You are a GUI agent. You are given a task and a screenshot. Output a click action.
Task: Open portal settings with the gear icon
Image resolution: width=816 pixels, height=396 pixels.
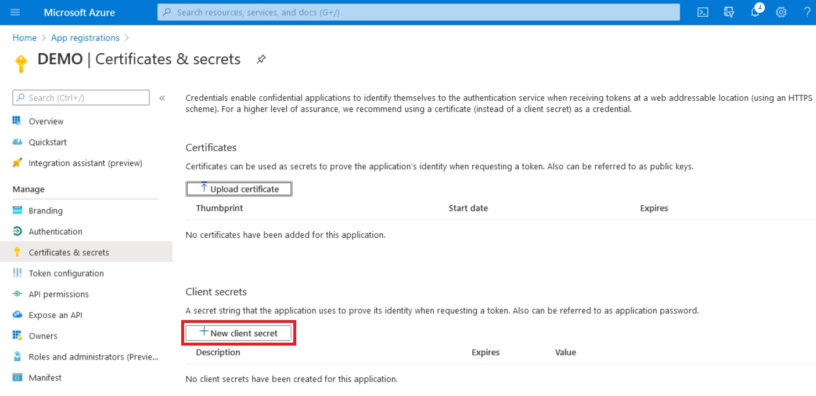coord(781,12)
